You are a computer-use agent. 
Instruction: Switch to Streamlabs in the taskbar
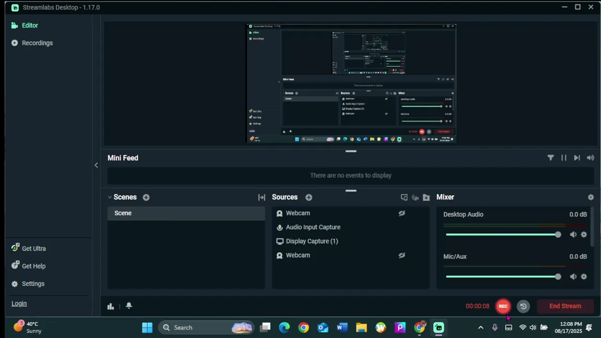(439, 328)
